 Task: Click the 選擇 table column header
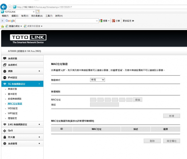click(x=165, y=129)
